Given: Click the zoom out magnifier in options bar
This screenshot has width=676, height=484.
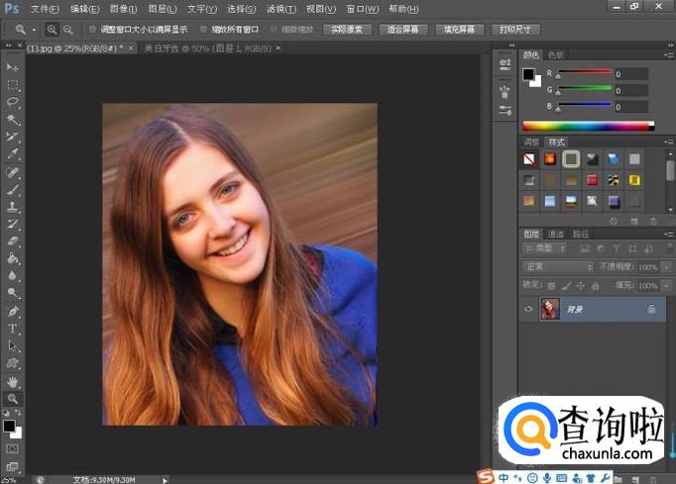Looking at the screenshot, I should click(67, 30).
